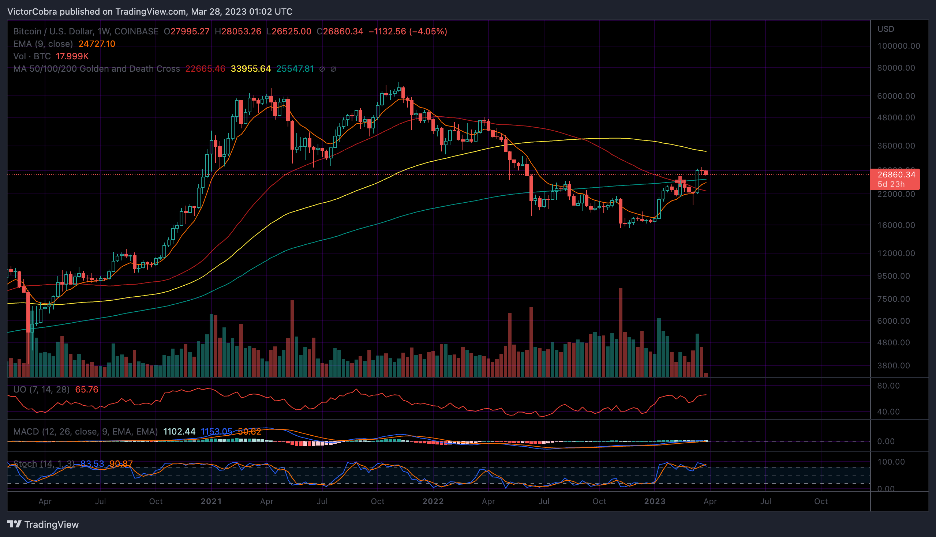Select the UO (7, 14, 28) indicator label

point(41,390)
